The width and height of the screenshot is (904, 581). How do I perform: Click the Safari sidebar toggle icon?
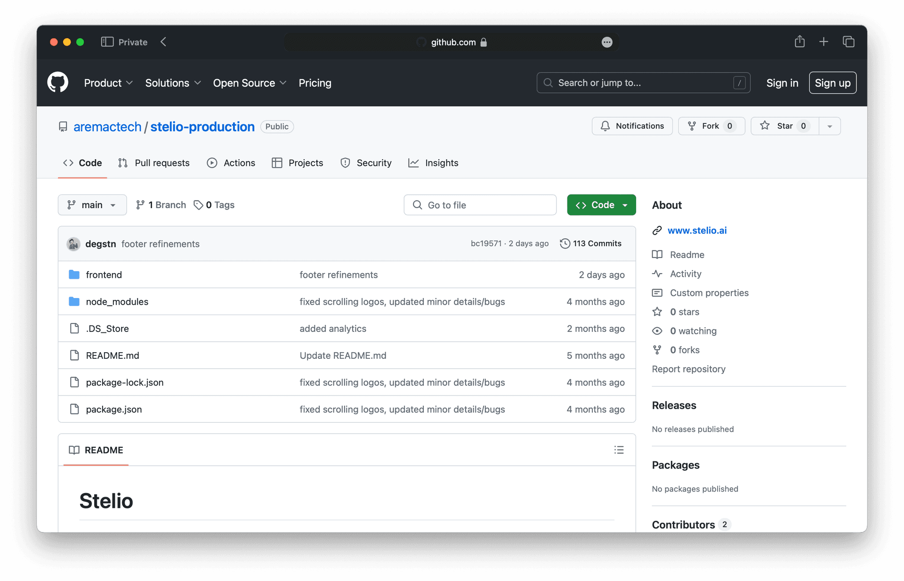coord(107,42)
